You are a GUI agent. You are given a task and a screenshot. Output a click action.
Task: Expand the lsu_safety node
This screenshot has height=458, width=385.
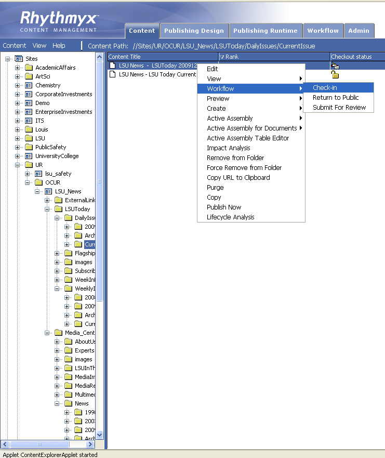tap(27, 174)
